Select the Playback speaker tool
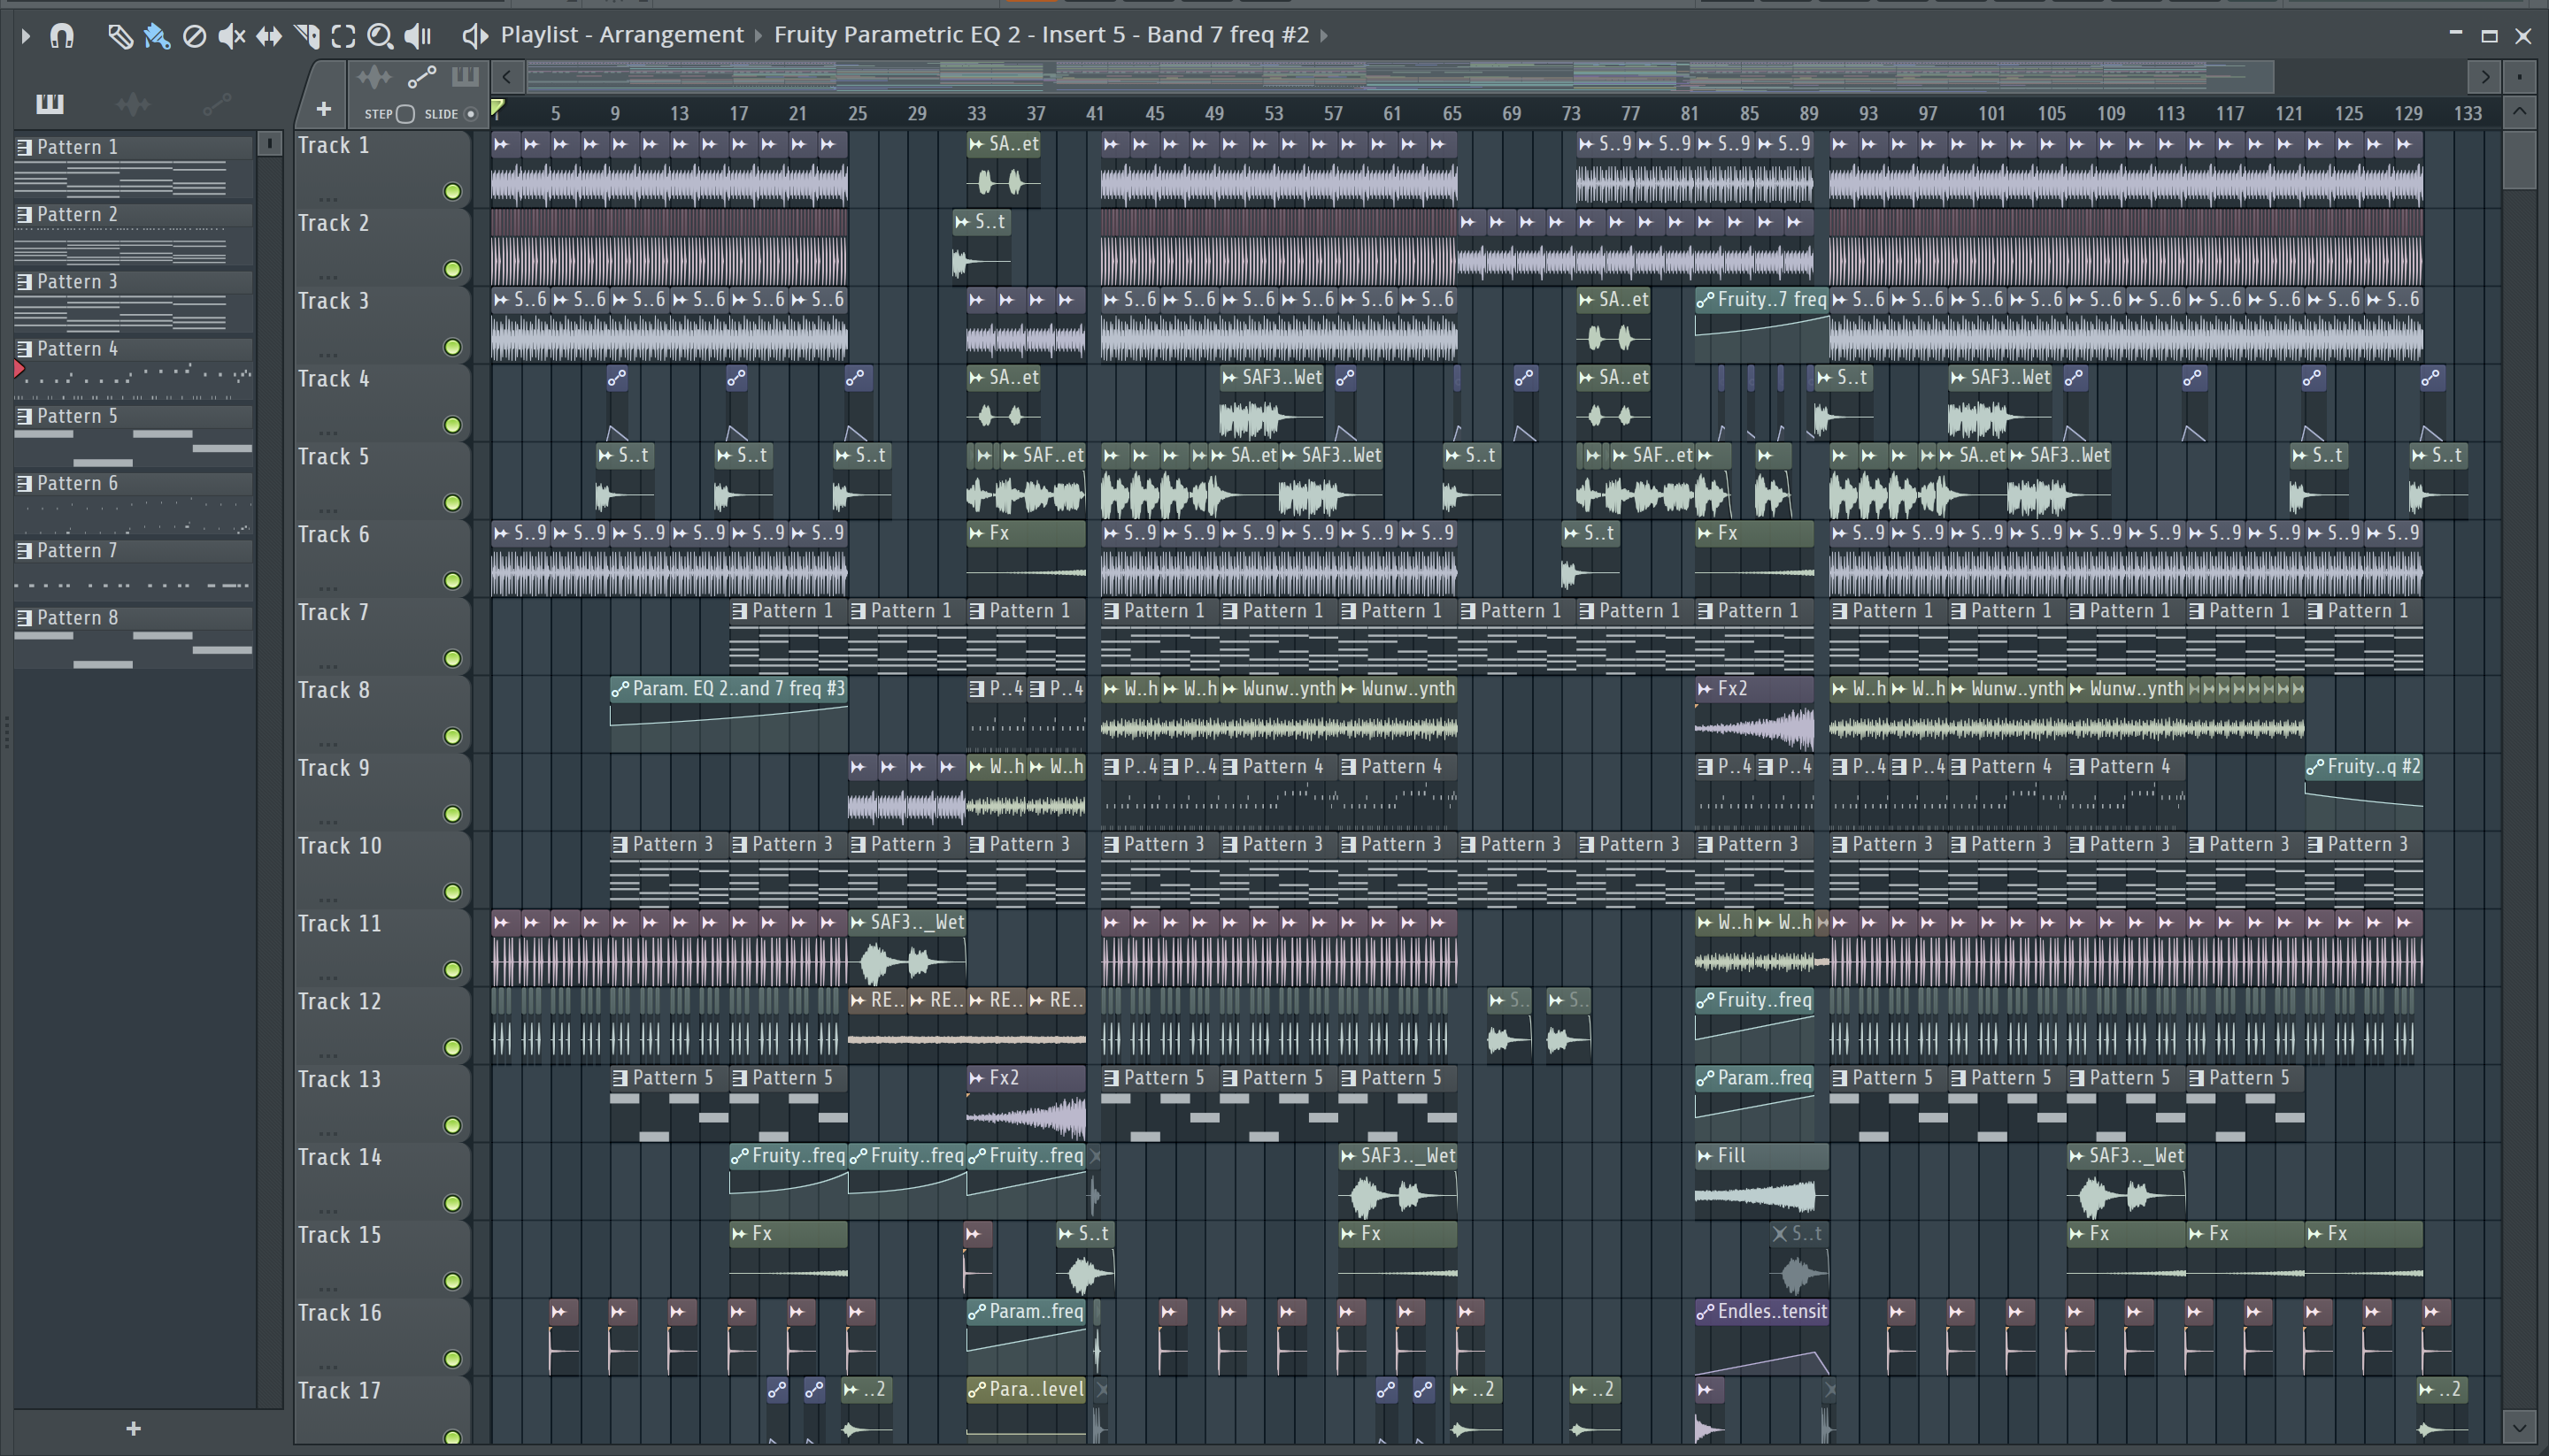 pyautogui.click(x=418, y=36)
